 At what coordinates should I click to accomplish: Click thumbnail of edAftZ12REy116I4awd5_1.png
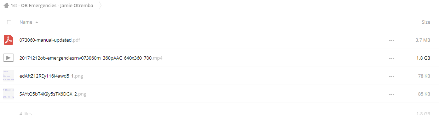[8, 76]
